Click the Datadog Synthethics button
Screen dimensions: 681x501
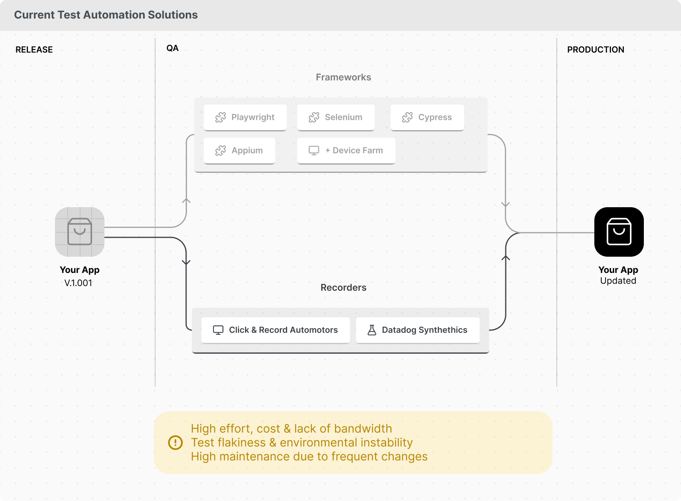pos(417,330)
